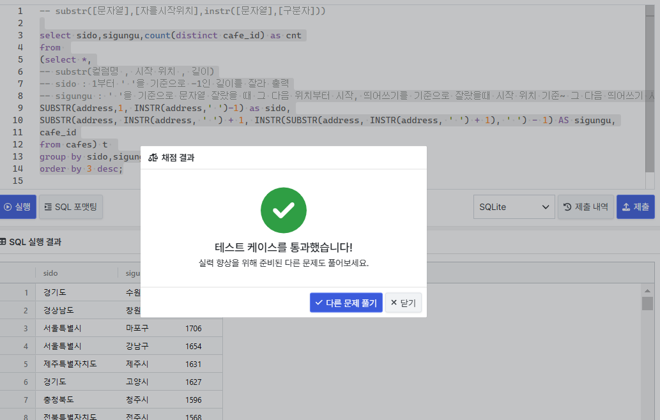The height and width of the screenshot is (420, 660).
Task: Open the SQLite database dropdown
Action: [514, 207]
